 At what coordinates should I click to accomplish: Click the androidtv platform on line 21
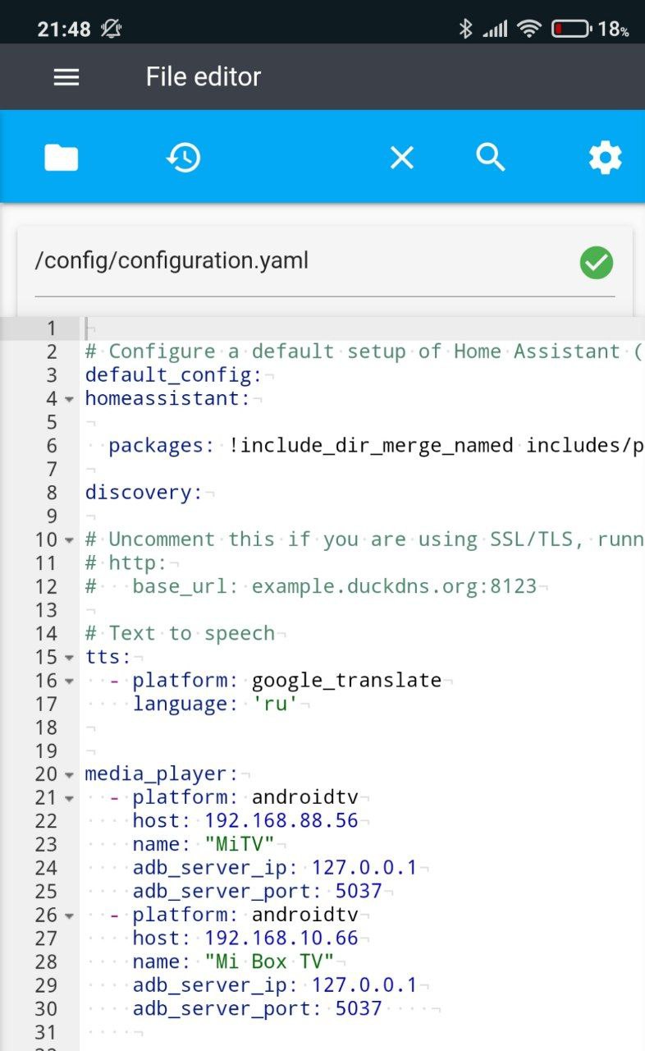(x=304, y=798)
